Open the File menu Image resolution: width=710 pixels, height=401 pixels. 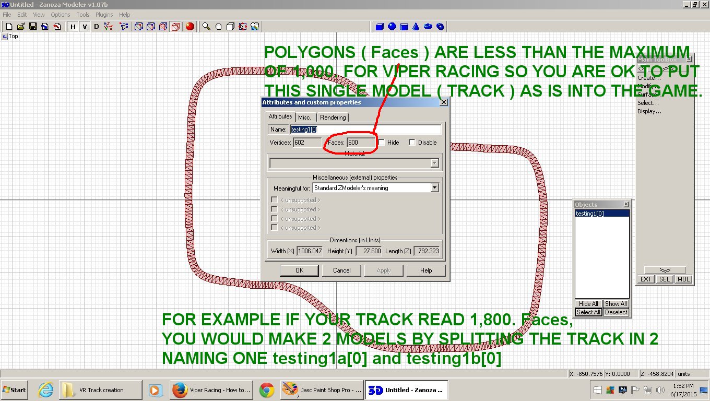pos(7,15)
